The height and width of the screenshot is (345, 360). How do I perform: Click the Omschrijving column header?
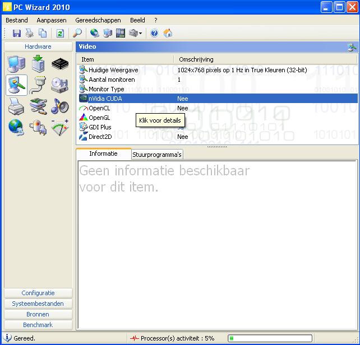tap(196, 59)
